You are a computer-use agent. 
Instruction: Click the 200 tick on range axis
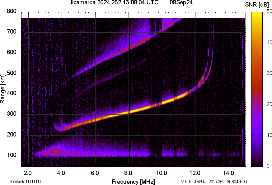[x=11, y=135]
